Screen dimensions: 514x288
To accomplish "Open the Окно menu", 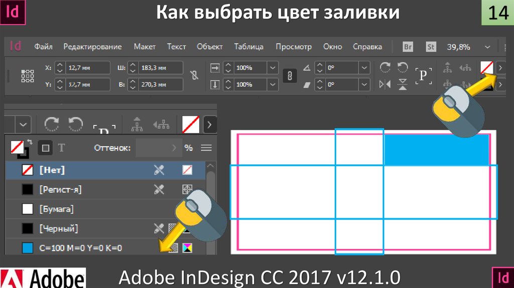I will (332, 47).
